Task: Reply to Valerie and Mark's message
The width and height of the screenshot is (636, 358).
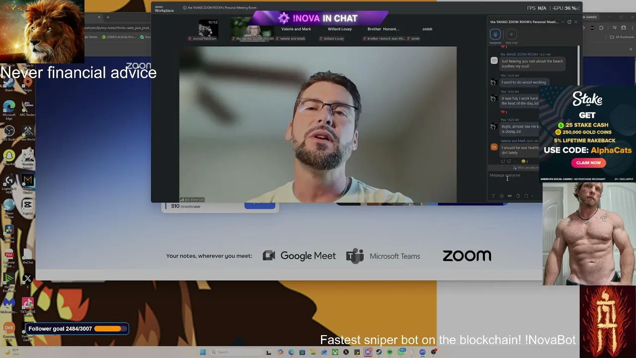Action: (503, 162)
